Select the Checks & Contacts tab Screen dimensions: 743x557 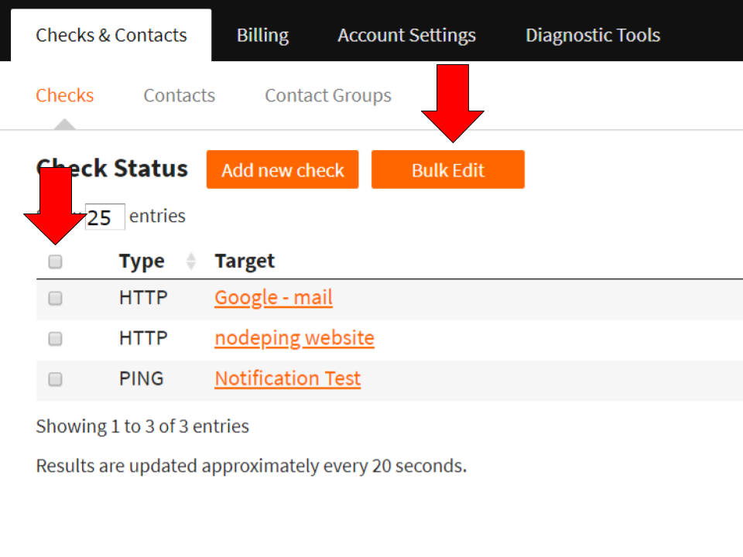pos(111,35)
